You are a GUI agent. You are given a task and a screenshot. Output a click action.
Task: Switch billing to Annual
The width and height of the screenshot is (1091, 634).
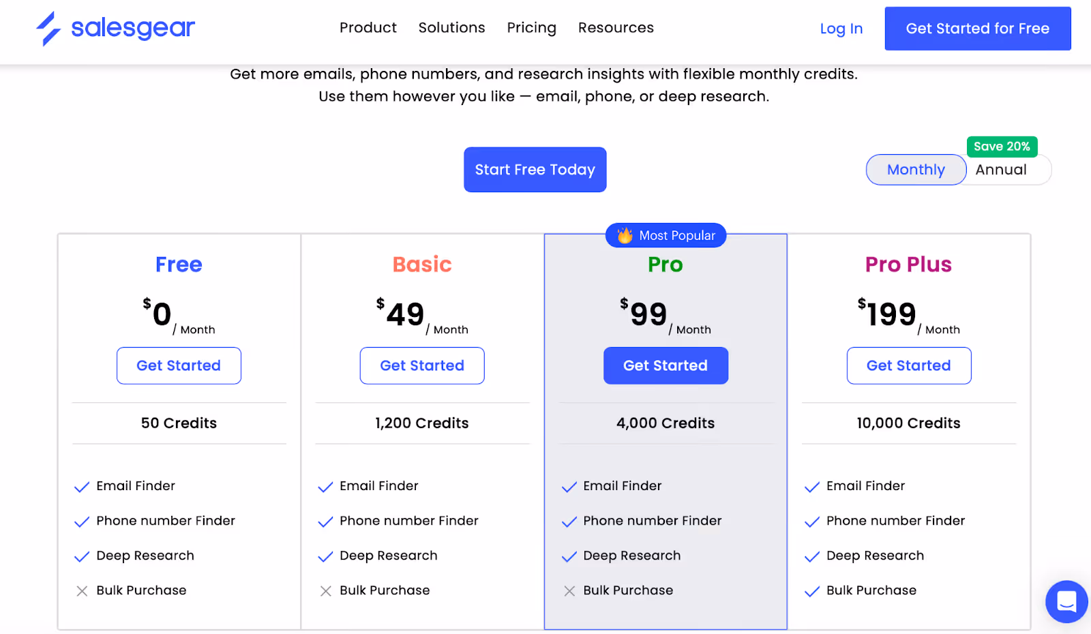[1000, 170]
